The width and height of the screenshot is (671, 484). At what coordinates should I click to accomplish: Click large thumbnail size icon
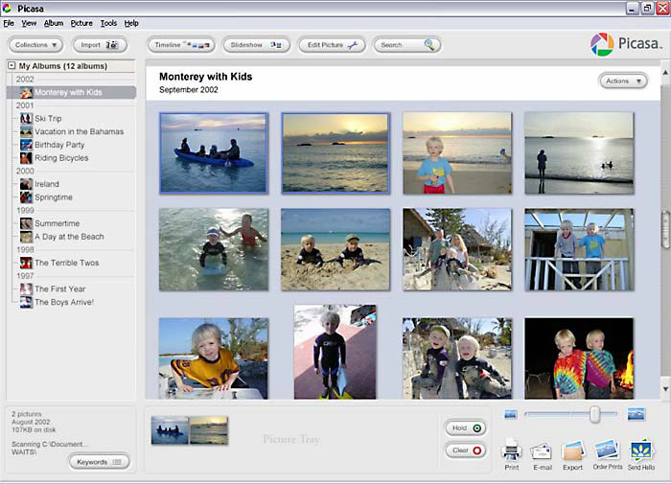click(636, 414)
